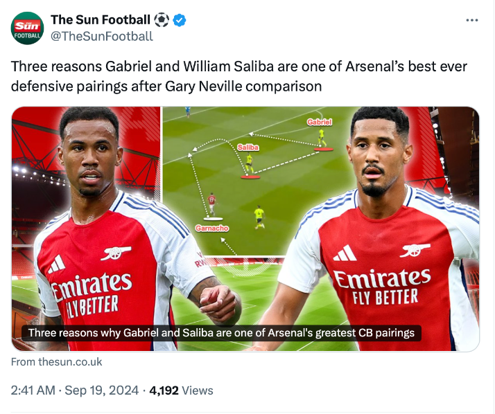The image size is (495, 414).
Task: Click the Gabriel label in the pitch graphic
Action: (x=319, y=122)
